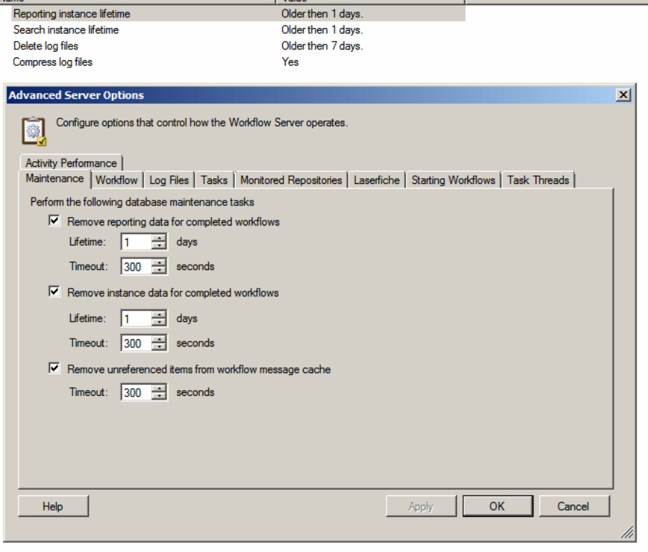The image size is (648, 552).
Task: Select the Delete log files row
Action: [x=46, y=46]
